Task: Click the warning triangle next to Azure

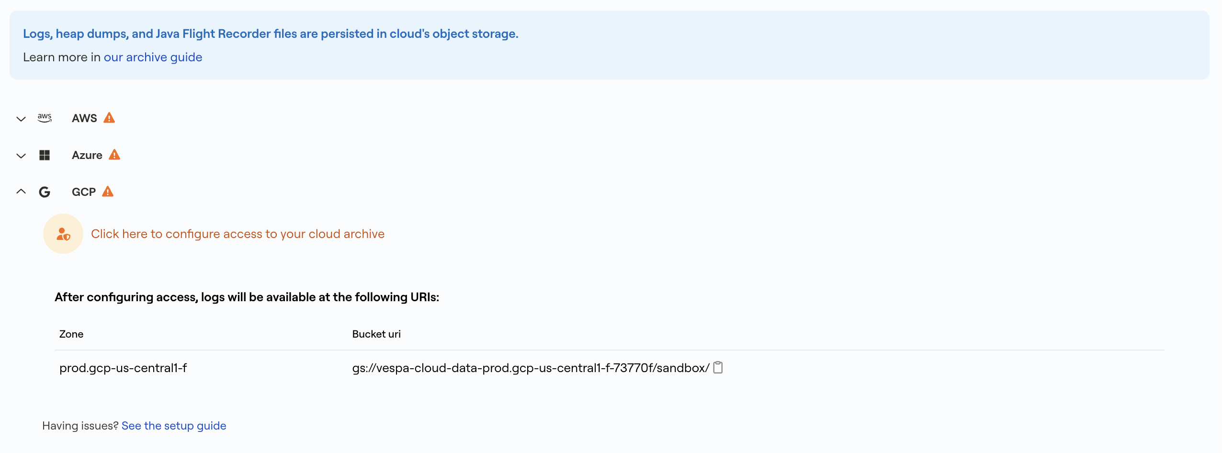Action: pyautogui.click(x=114, y=155)
